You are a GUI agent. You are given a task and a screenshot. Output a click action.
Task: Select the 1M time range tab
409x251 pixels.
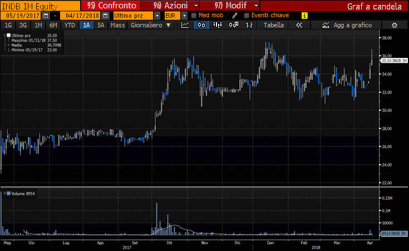[38, 25]
